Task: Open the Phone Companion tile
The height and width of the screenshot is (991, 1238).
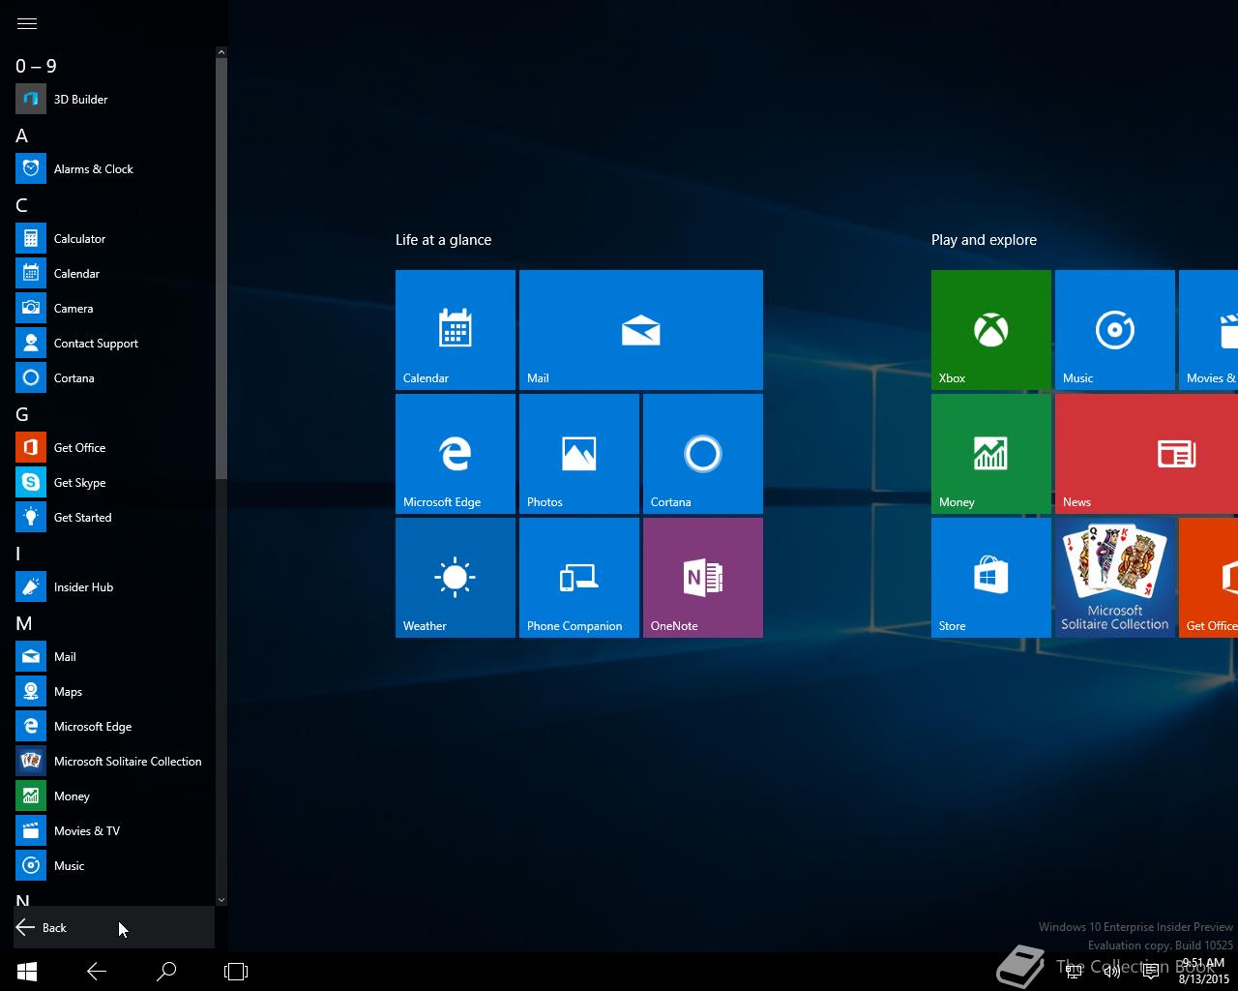Action: pyautogui.click(x=579, y=578)
